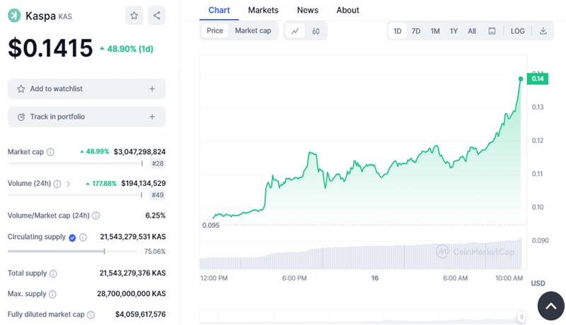Click the 0.095 baseline price label

pos(211,225)
